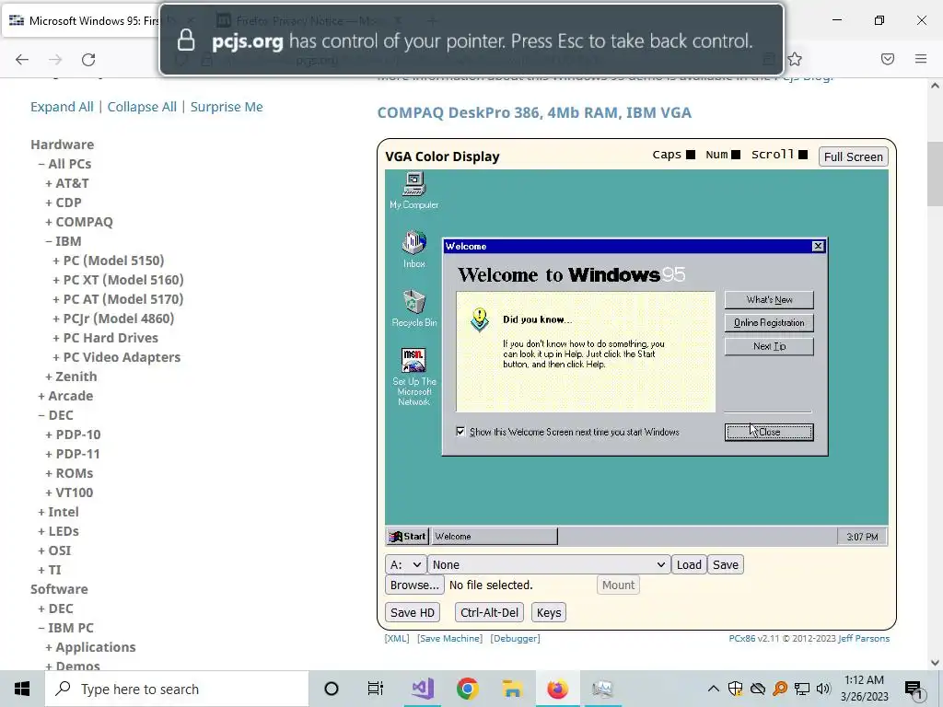Select the Recycle Bin icon
This screenshot has width=943, height=707.
[x=413, y=308]
